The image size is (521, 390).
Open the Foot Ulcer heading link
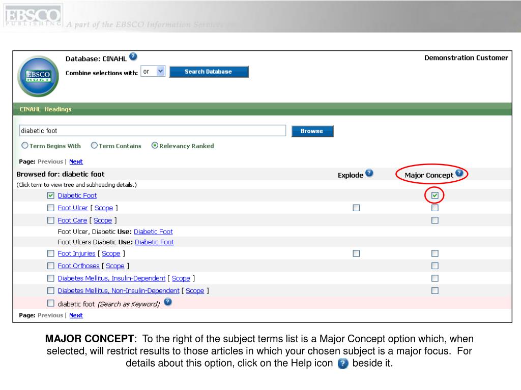tap(73, 208)
